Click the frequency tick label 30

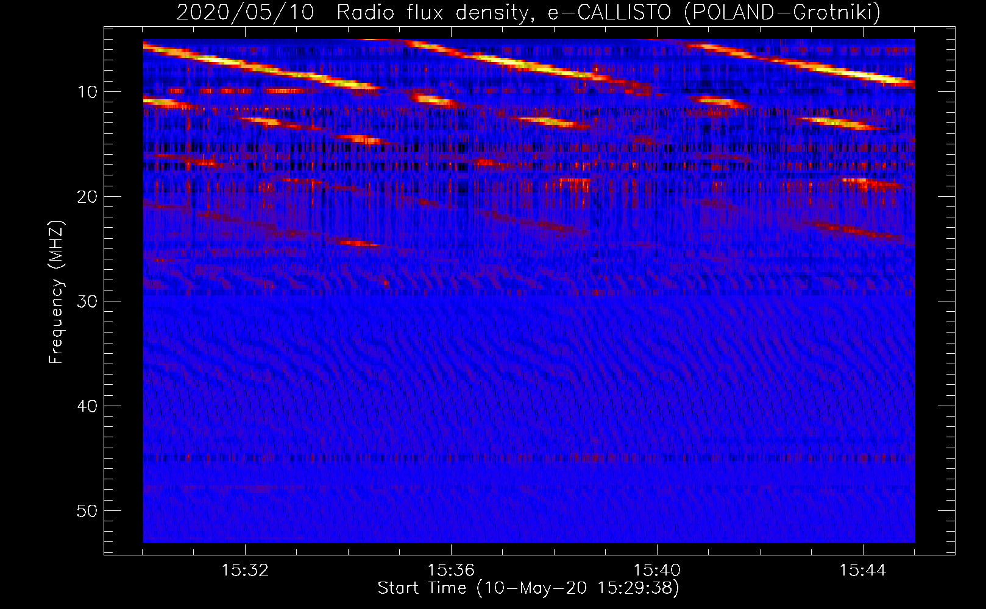point(88,301)
